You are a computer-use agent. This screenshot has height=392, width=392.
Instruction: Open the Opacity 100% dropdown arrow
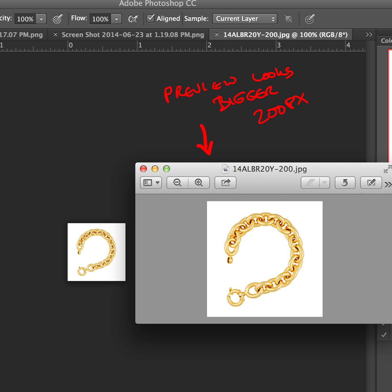41,19
